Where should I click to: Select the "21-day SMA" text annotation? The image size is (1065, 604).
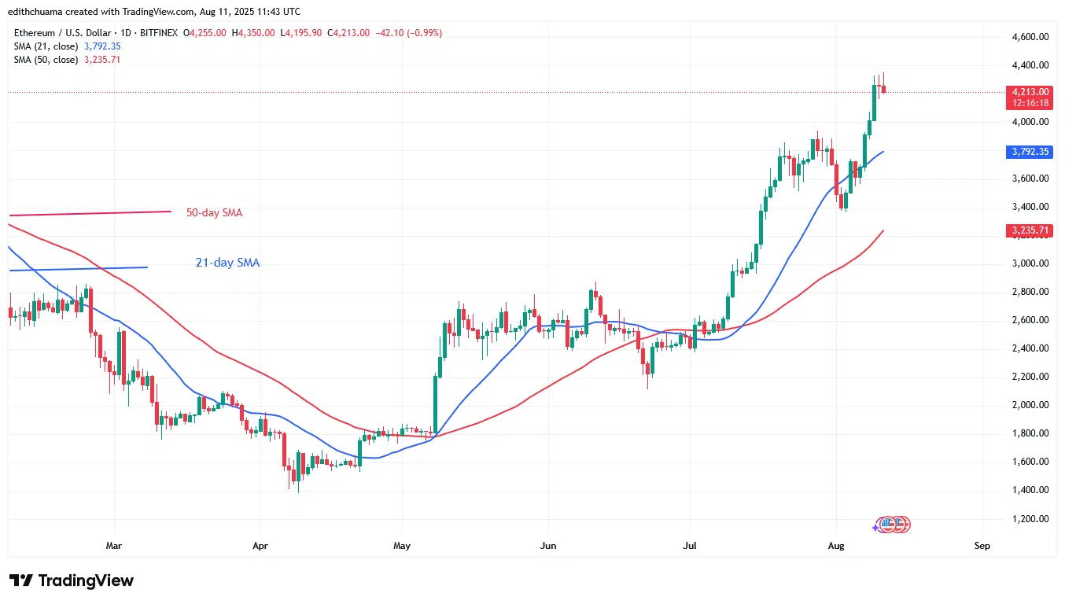[x=227, y=263]
